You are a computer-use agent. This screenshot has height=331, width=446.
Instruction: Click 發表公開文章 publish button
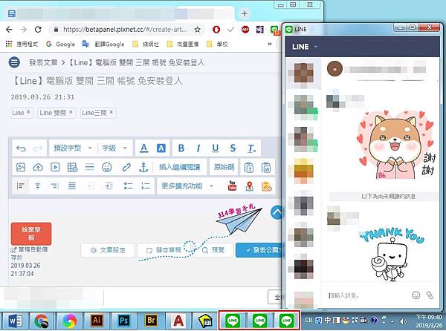coord(259,250)
